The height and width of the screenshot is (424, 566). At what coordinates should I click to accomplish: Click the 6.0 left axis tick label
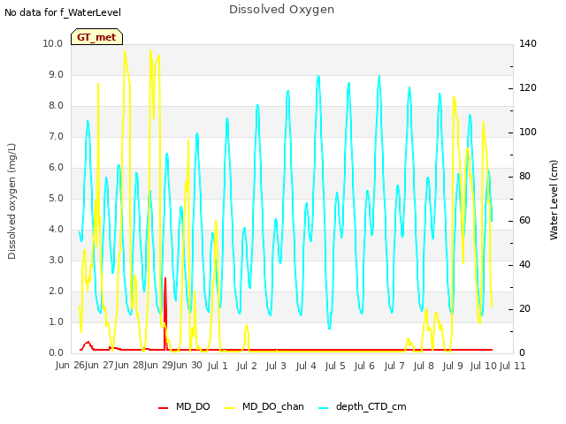point(56,168)
